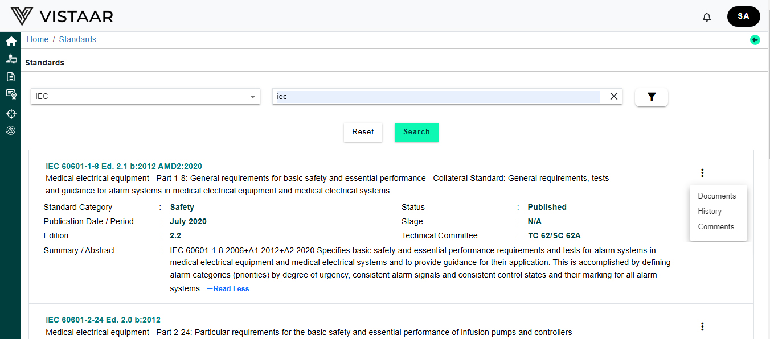Open the certificate icon in the sidebar
The height and width of the screenshot is (339, 770).
tap(11, 94)
